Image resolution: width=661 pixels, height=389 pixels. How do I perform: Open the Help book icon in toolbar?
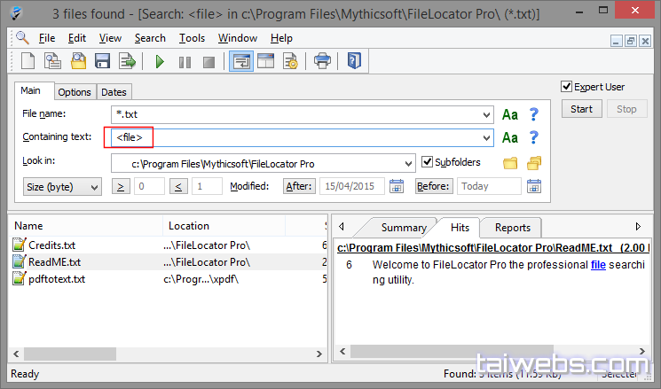pos(354,61)
